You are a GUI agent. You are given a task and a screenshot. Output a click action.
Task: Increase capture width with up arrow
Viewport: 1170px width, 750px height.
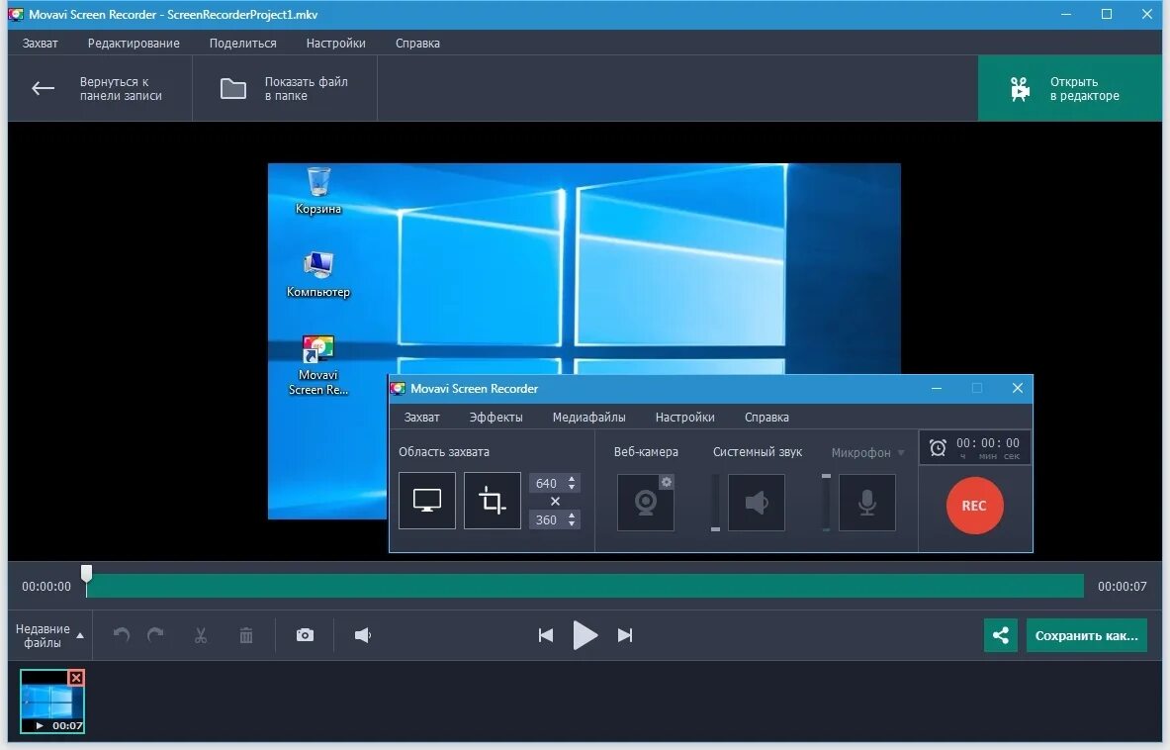(572, 478)
